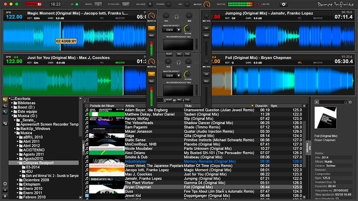The width and height of the screenshot is (358, 201).
Task: Click the back arrow icon in browser sidebar
Action: (5, 124)
